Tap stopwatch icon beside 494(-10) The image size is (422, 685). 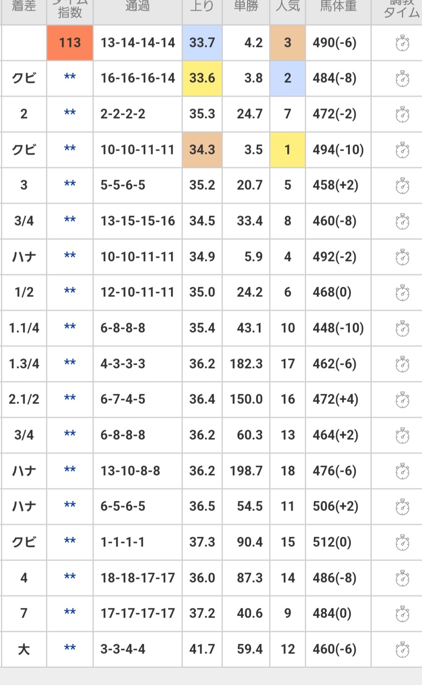[402, 150]
